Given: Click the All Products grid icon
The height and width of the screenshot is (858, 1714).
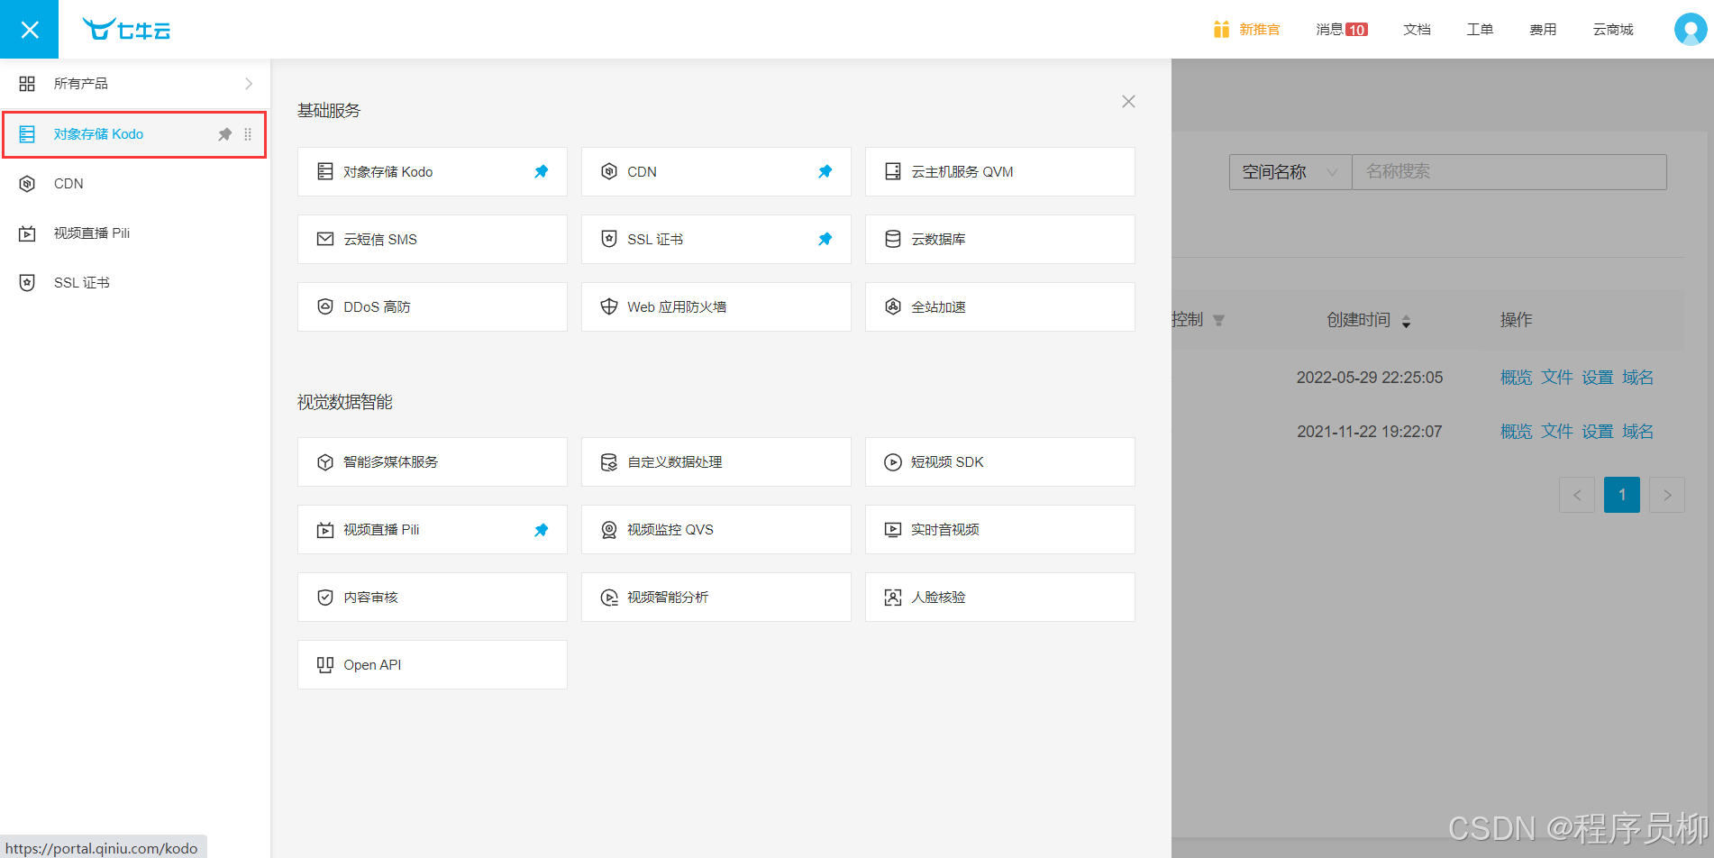Looking at the screenshot, I should 27,84.
